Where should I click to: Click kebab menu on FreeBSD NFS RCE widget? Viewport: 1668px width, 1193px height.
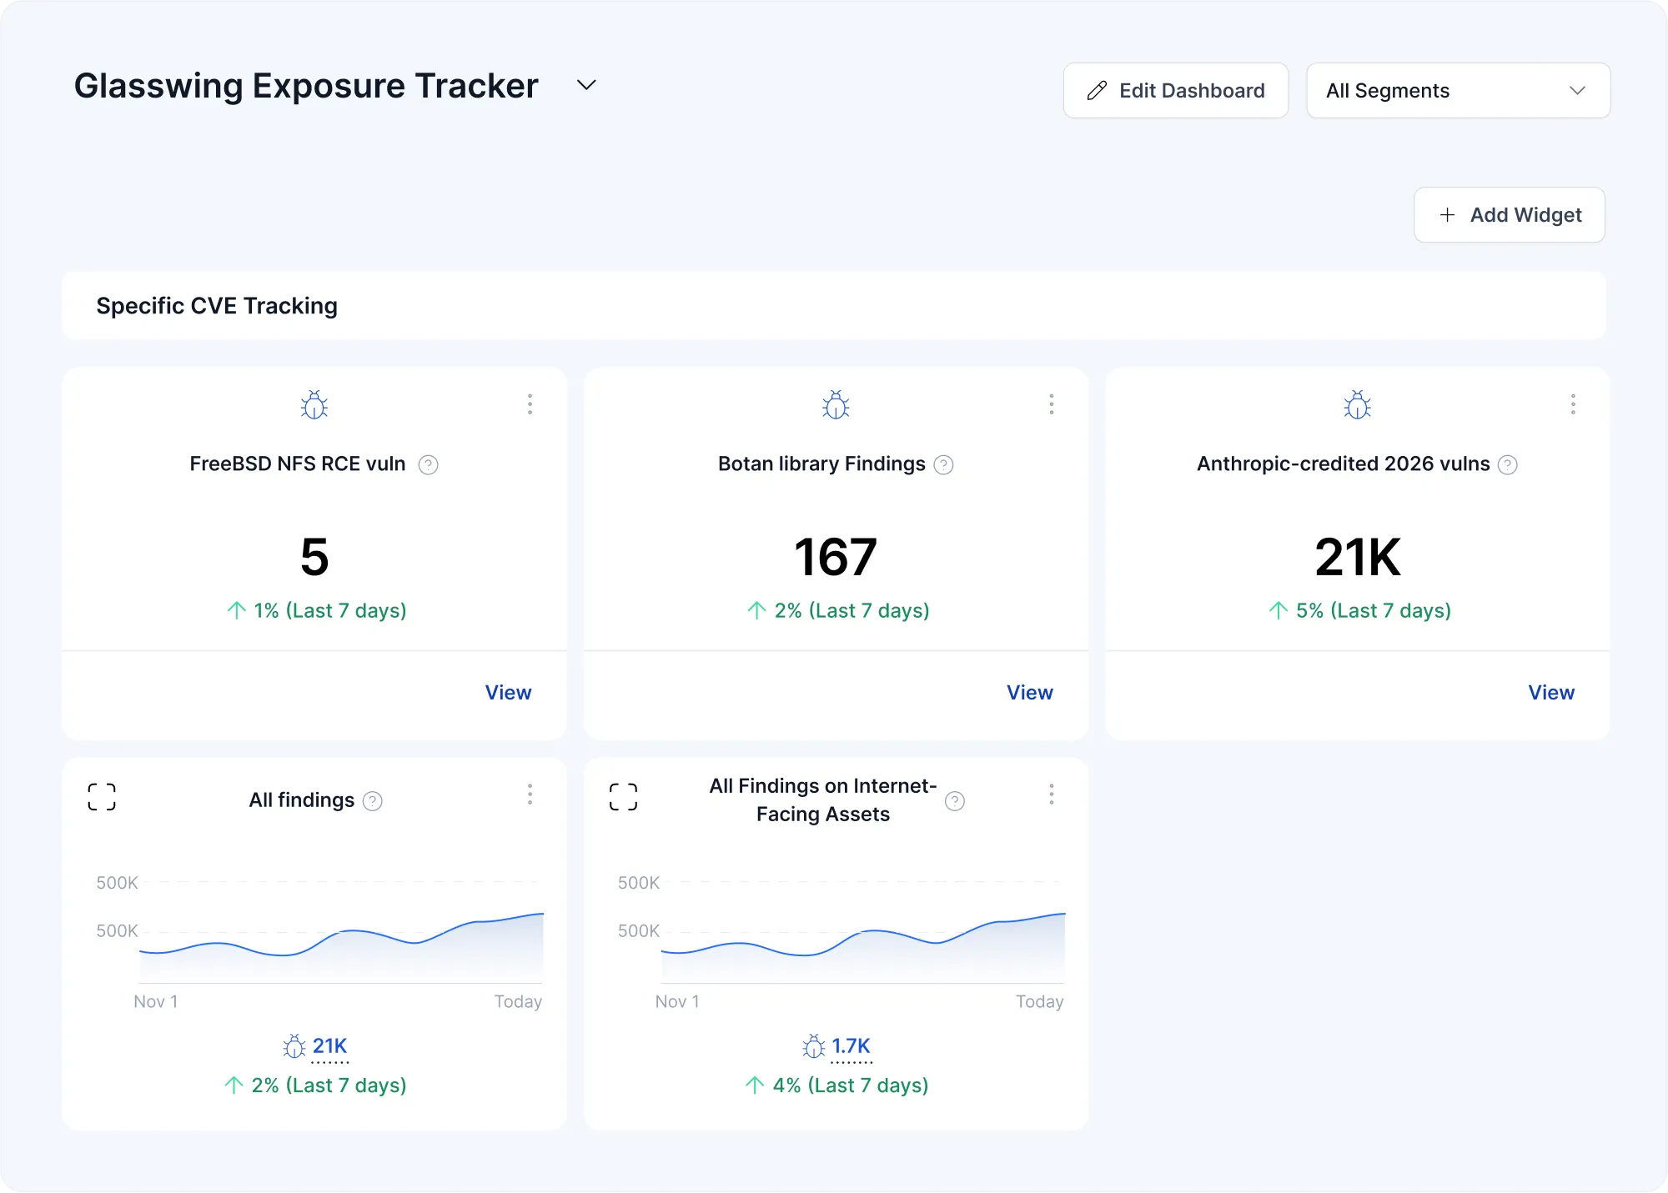pyautogui.click(x=530, y=405)
